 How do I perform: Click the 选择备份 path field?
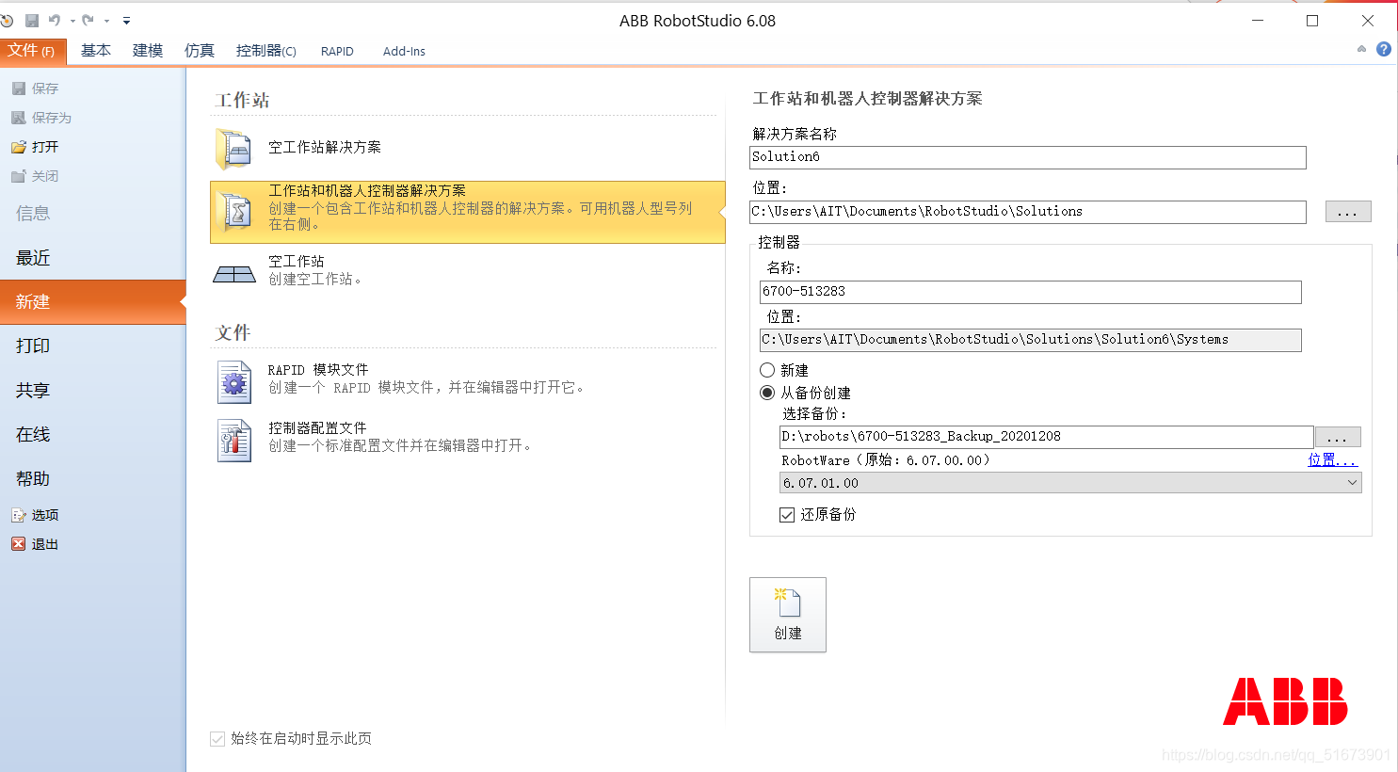coord(1047,437)
